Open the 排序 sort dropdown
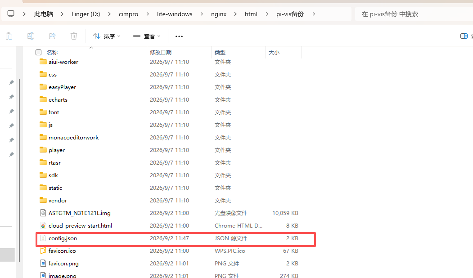473x278 pixels. (107, 36)
